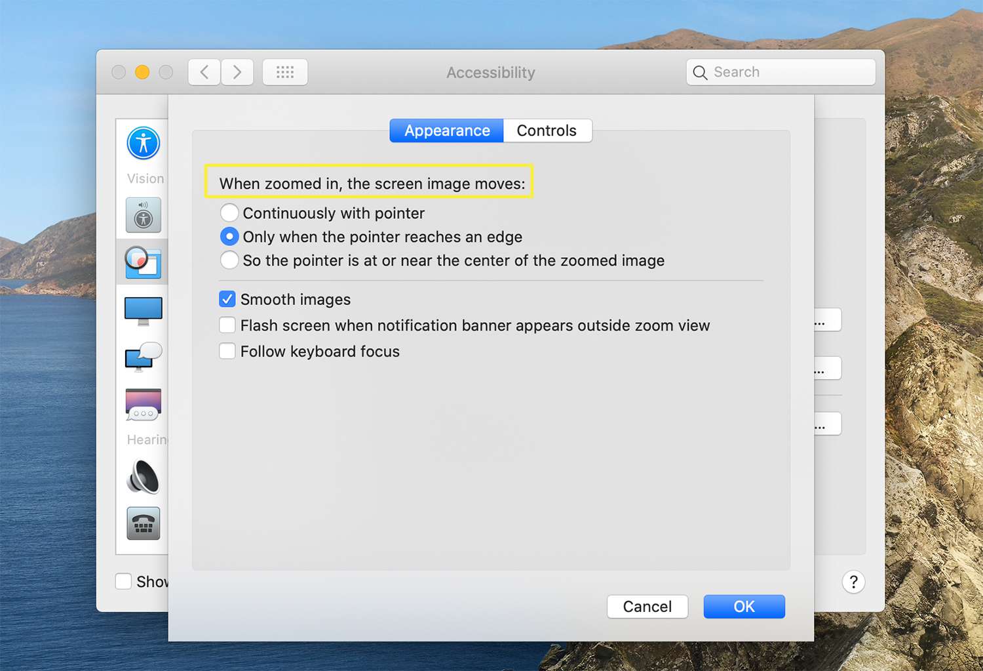This screenshot has width=983, height=671.
Task: Open the Accessibility overview icon in sidebar
Action: coord(143,143)
